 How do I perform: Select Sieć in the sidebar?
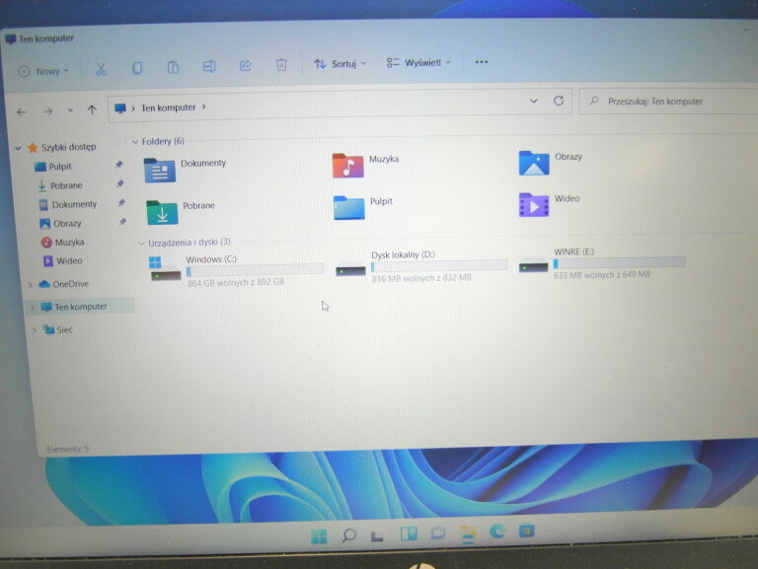[x=64, y=330]
